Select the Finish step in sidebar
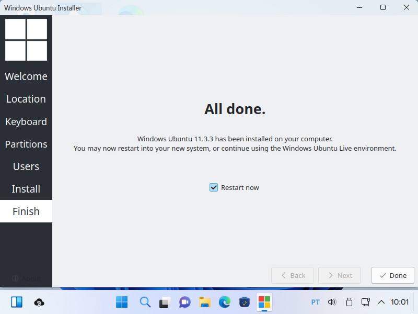Screen dimensions: 418x314 point(26,211)
